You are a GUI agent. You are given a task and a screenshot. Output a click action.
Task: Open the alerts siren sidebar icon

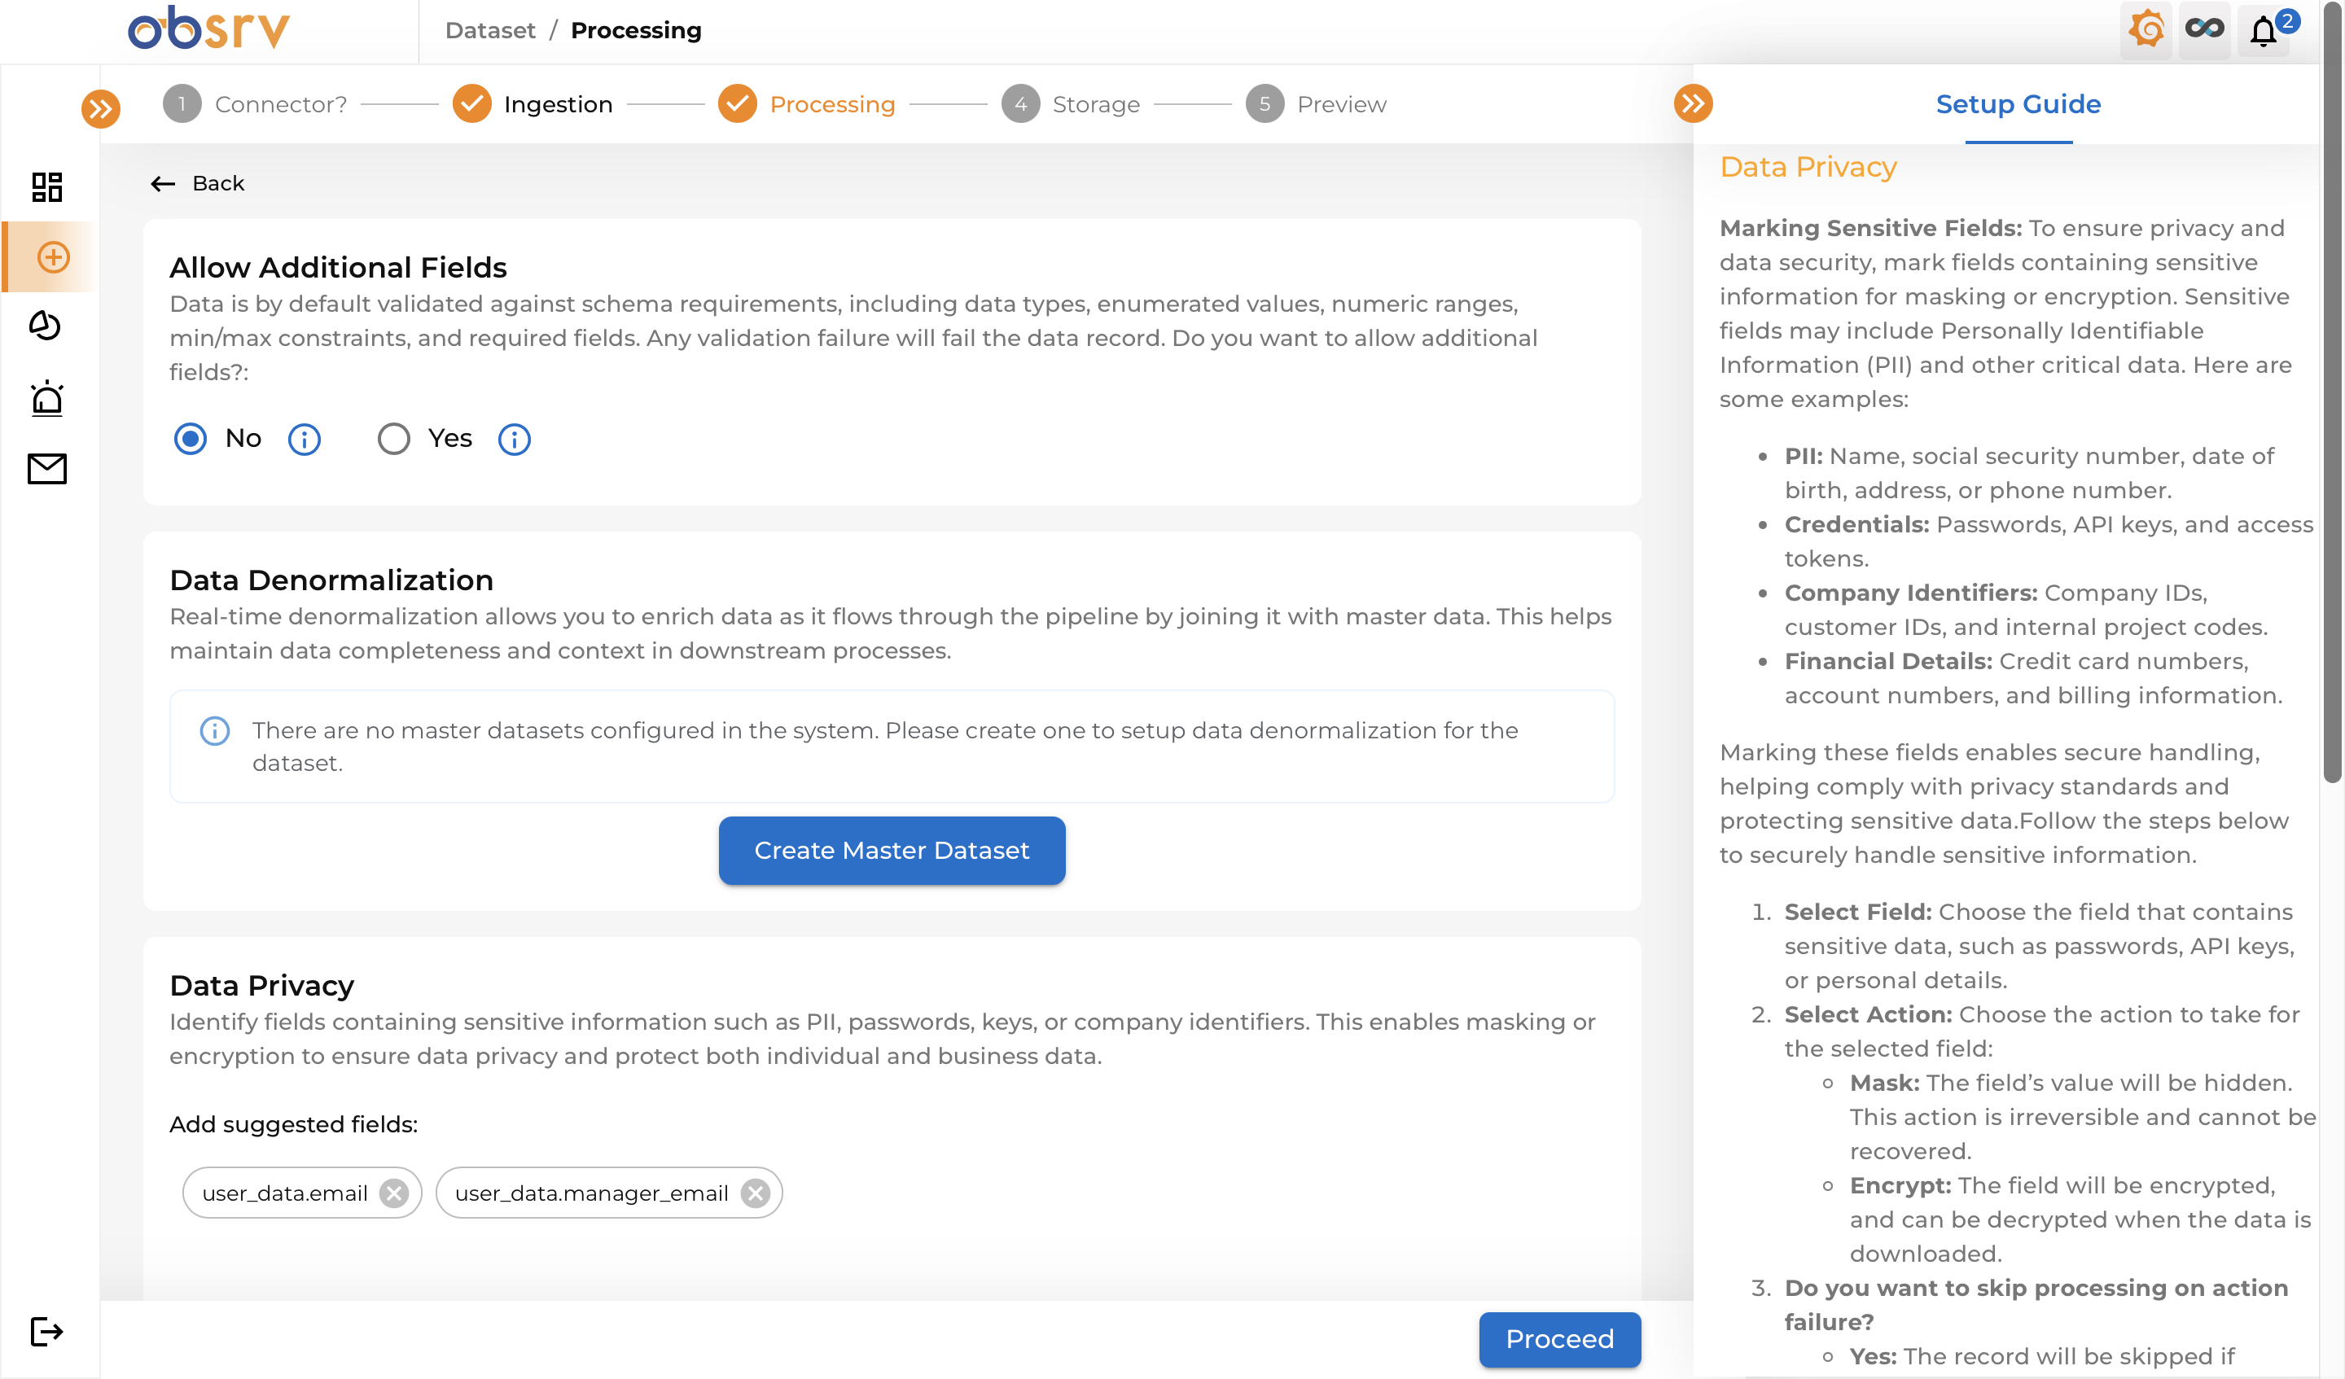46,398
